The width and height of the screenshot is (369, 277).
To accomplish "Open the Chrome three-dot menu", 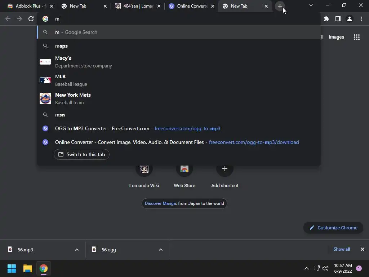I will point(361,19).
